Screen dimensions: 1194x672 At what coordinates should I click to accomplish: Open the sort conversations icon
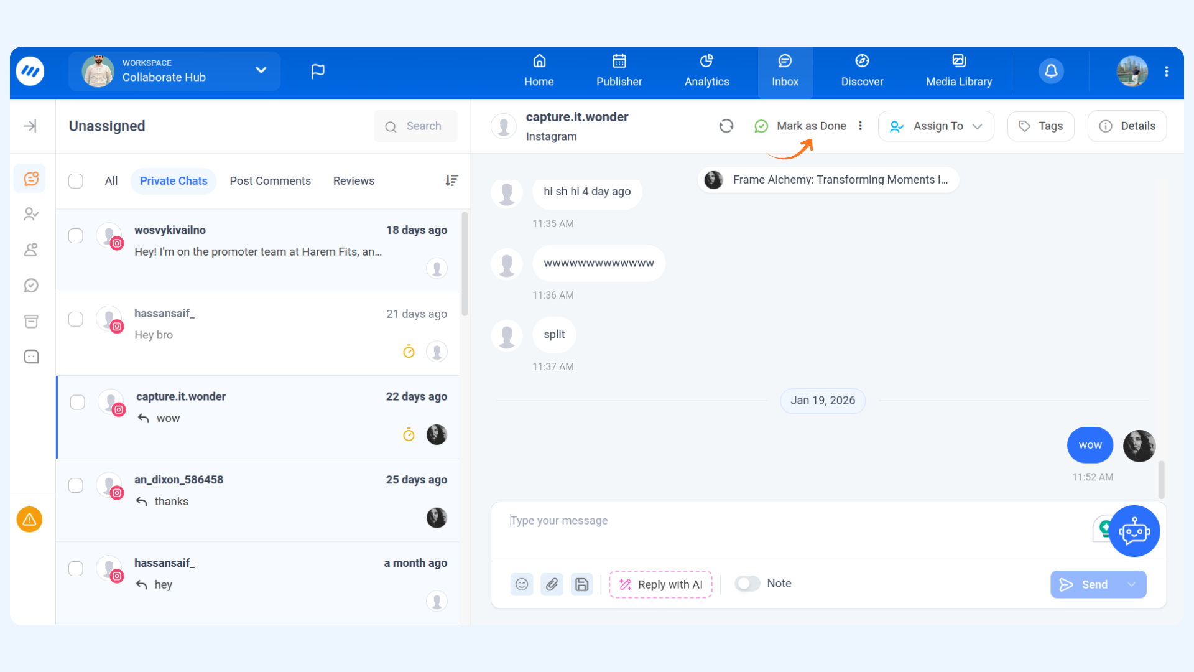pos(451,180)
